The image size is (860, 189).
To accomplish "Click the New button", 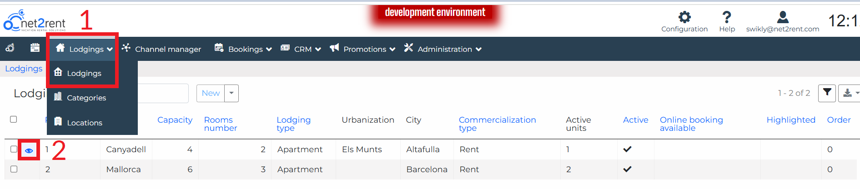I will [211, 93].
